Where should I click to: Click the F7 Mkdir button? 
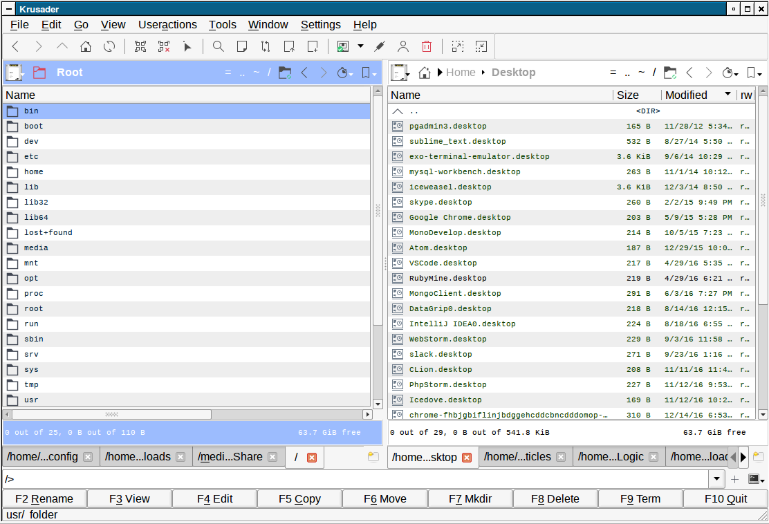click(470, 499)
